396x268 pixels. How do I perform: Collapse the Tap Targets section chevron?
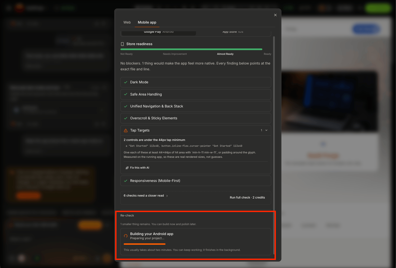[x=266, y=130]
